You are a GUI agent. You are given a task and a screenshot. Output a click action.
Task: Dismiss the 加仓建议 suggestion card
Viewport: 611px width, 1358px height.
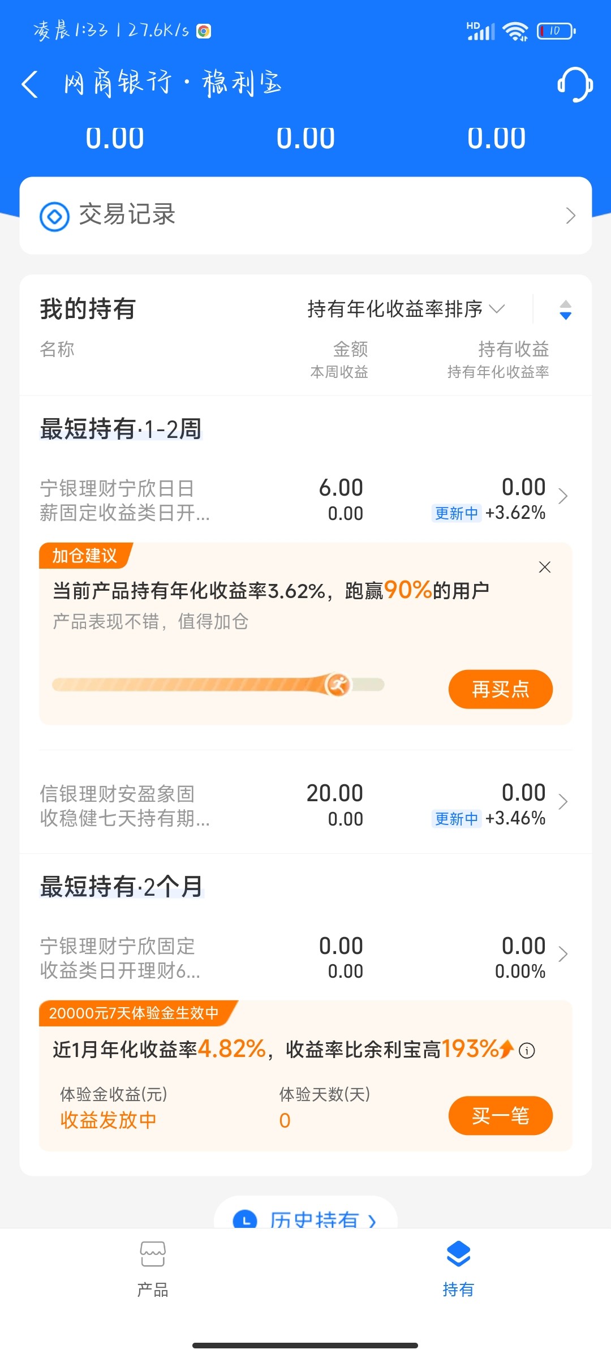(544, 567)
